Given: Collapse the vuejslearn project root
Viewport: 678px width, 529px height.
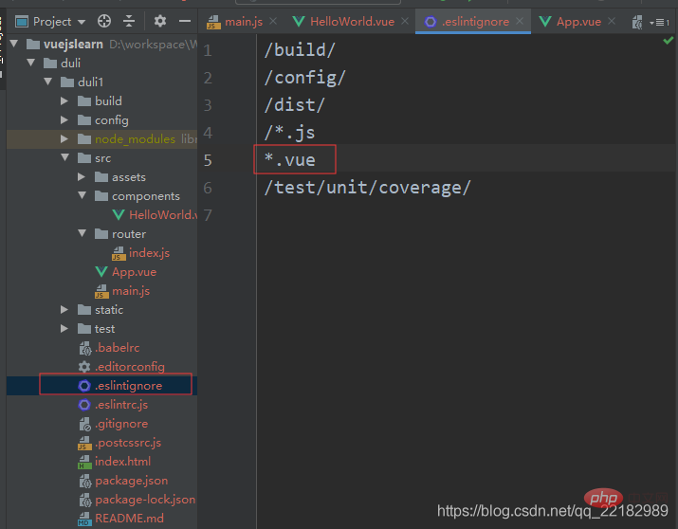Looking at the screenshot, I should pos(14,44).
